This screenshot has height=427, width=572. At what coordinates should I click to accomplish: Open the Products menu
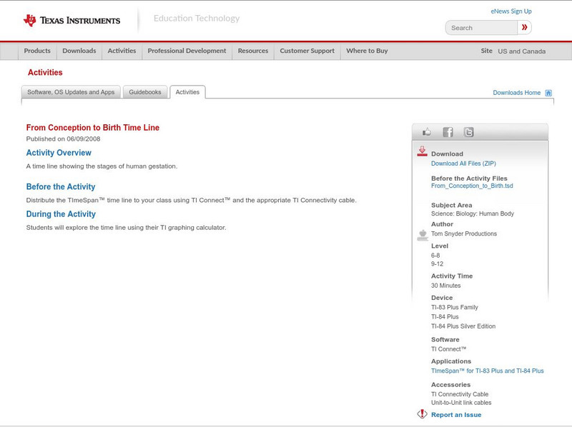[x=37, y=51]
